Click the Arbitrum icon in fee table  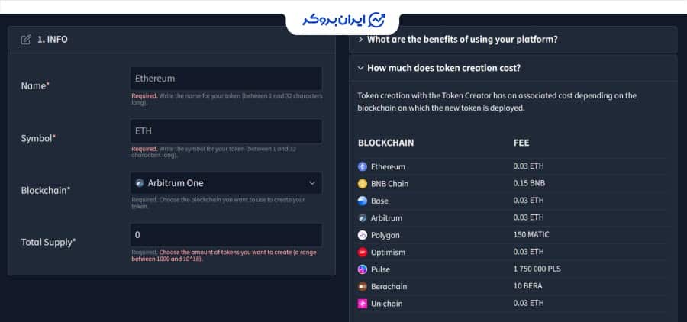[x=363, y=218]
